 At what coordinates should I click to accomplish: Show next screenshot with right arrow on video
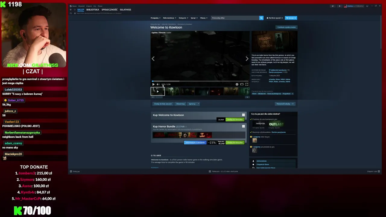coord(247,59)
